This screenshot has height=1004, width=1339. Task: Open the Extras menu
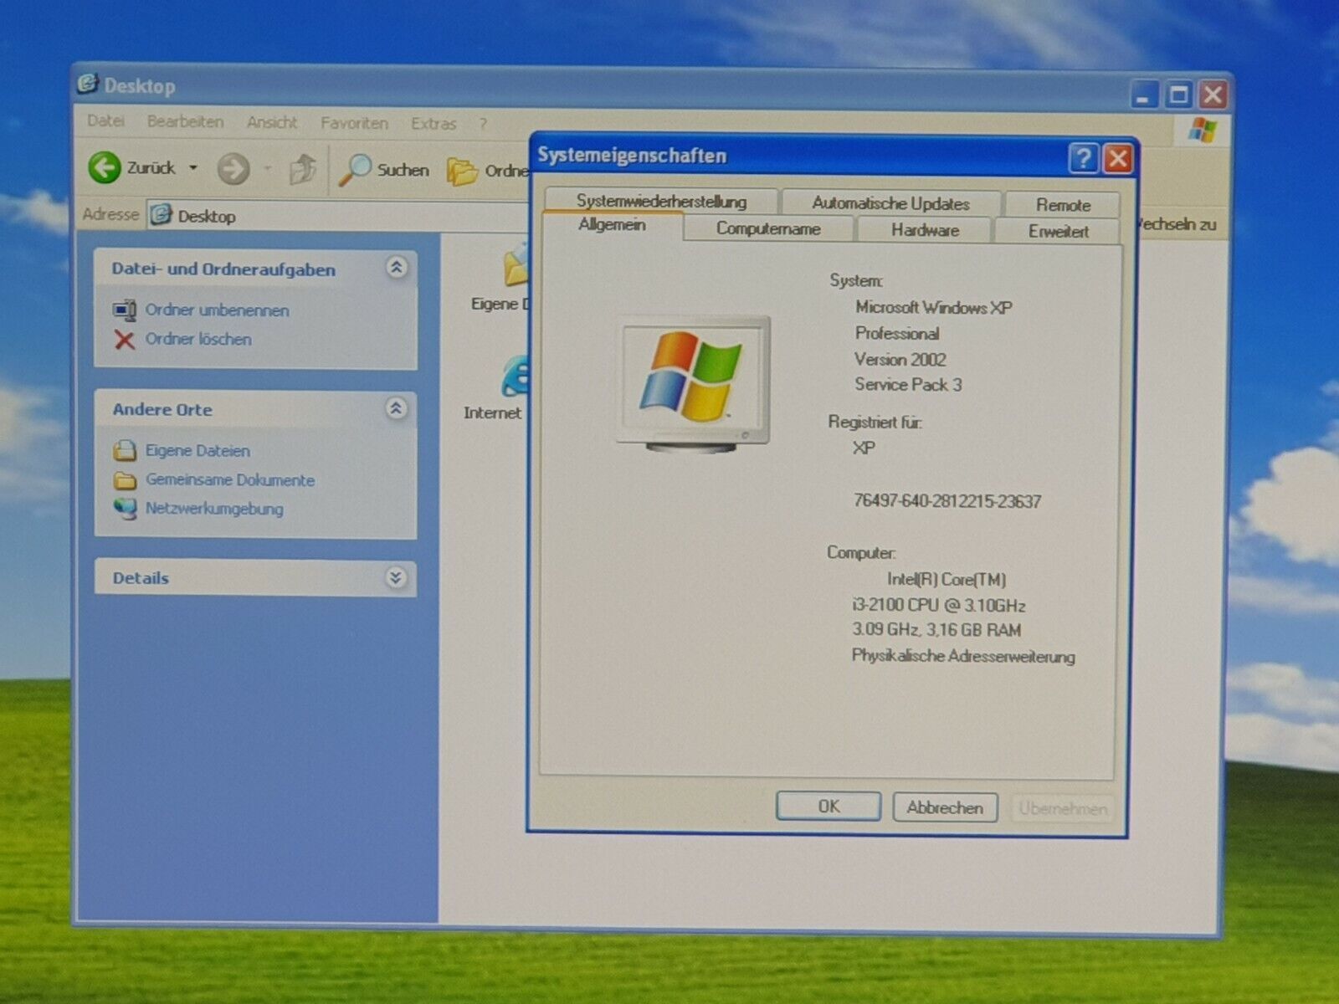(x=434, y=124)
